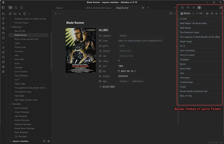Image resolution: width=224 pixels, height=144 pixels.
Task: Open Minimal Theme note in explorer
Action: click(x=21, y=23)
